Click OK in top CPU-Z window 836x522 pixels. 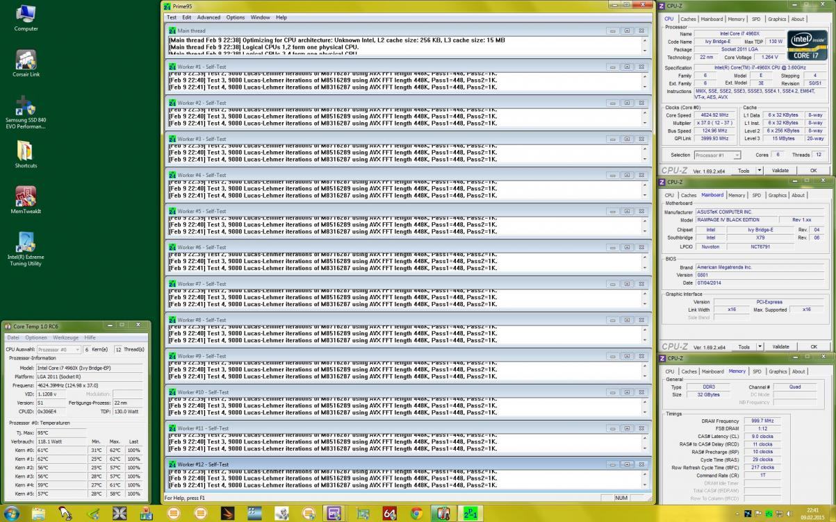tap(814, 170)
